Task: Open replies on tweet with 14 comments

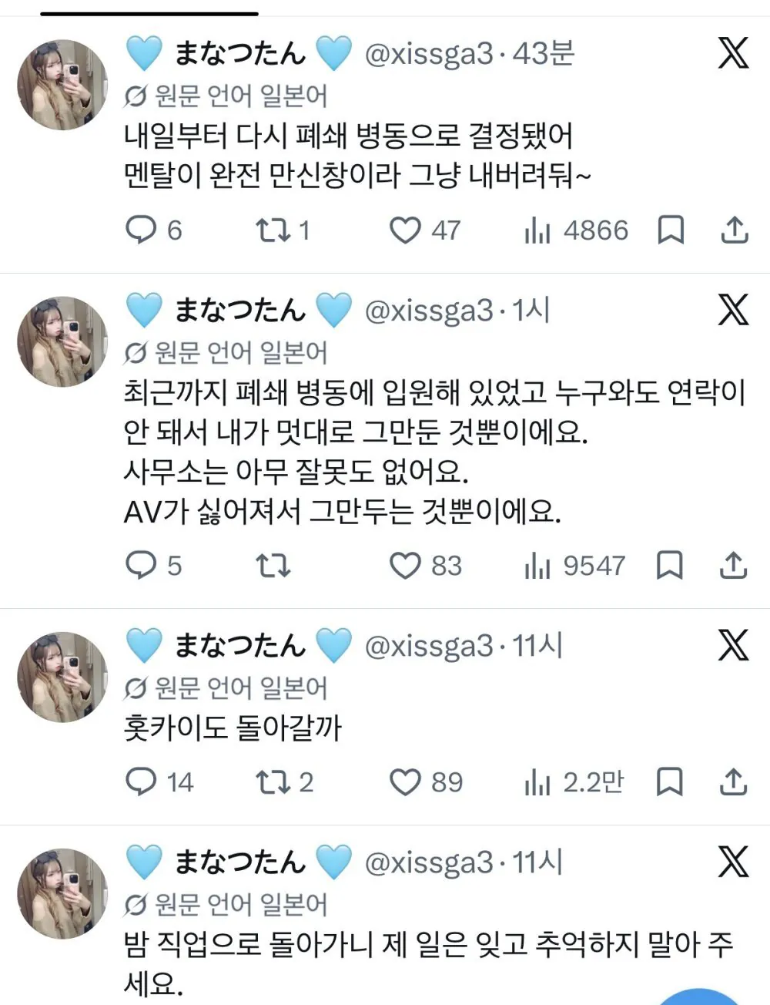Action: (159, 781)
